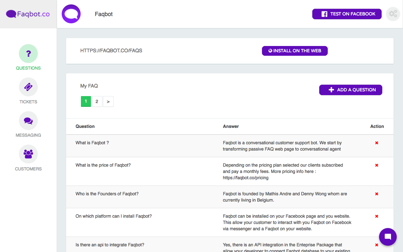This screenshot has width=403, height=252.
Task: Select "Who is the Founders of Faqbot?" text
Action: click(107, 194)
